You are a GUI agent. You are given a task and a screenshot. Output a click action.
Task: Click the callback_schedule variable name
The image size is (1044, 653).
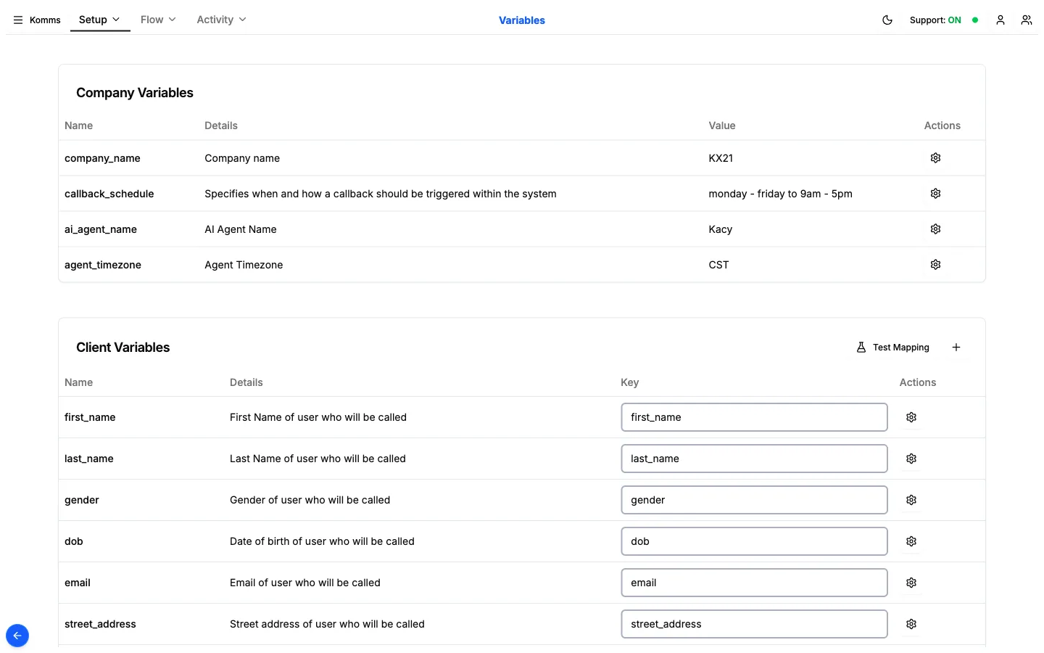point(109,194)
